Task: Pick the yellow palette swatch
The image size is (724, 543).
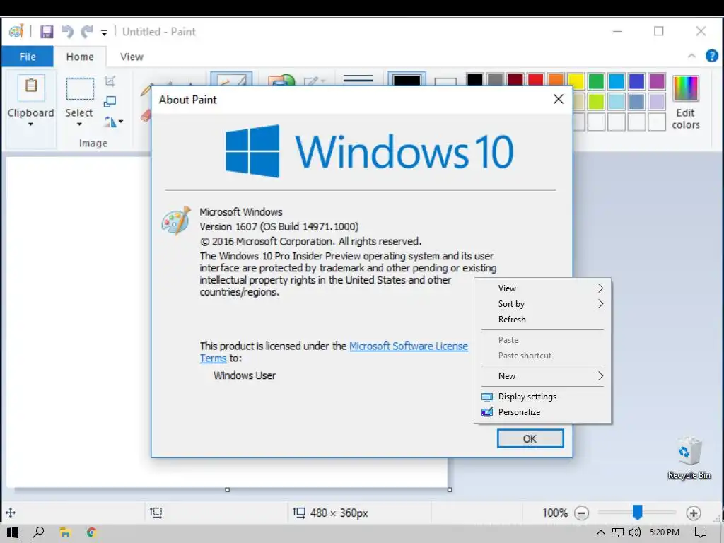Action: tap(576, 81)
